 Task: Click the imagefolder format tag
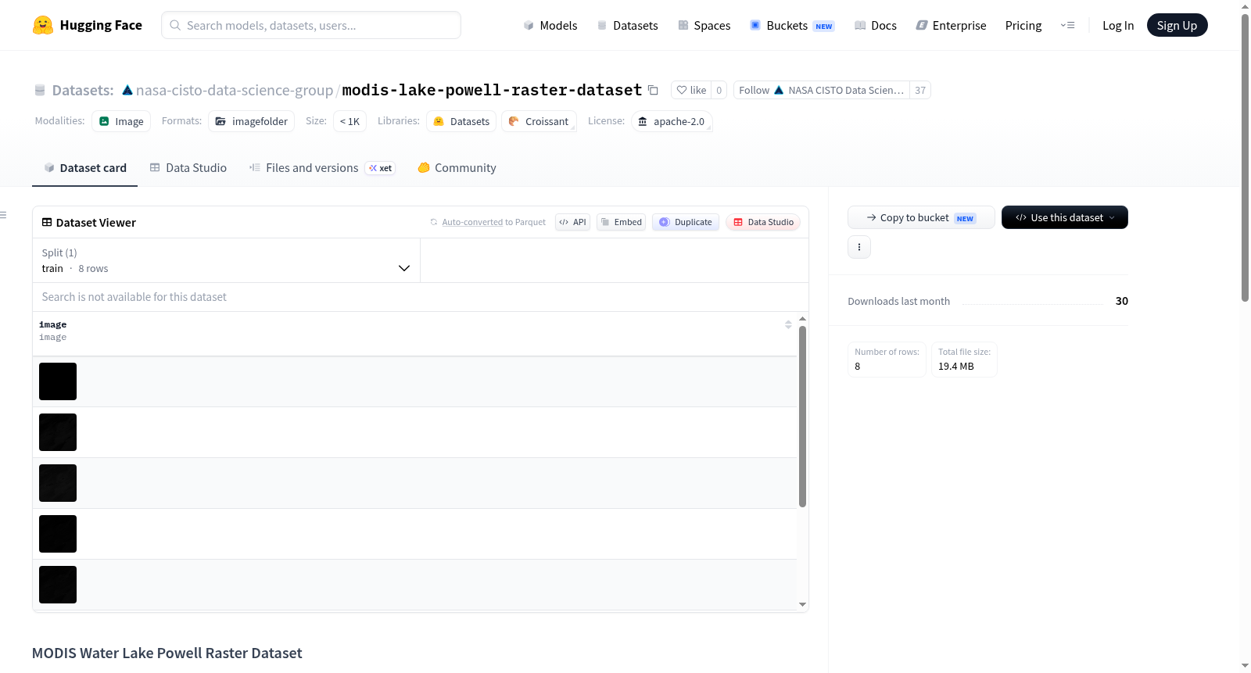pos(252,121)
